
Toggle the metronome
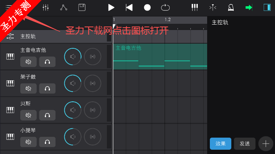click(x=231, y=7)
